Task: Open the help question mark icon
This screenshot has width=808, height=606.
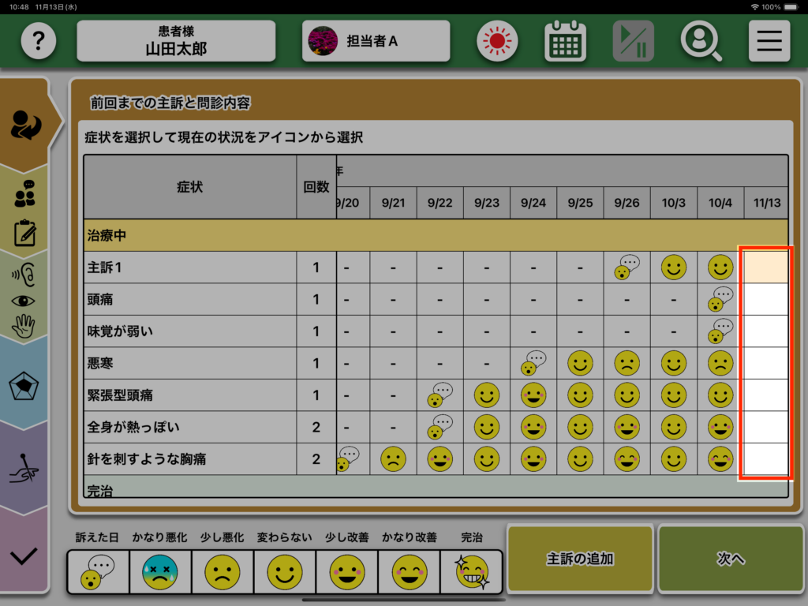Action: (38, 41)
